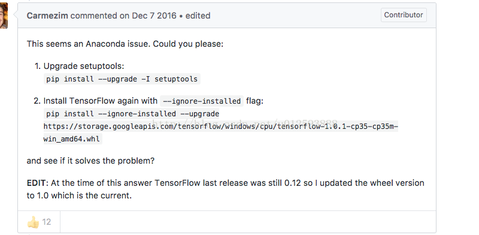The image size is (479, 235).
Task: Open the Carmezim username link
Action: tap(47, 16)
